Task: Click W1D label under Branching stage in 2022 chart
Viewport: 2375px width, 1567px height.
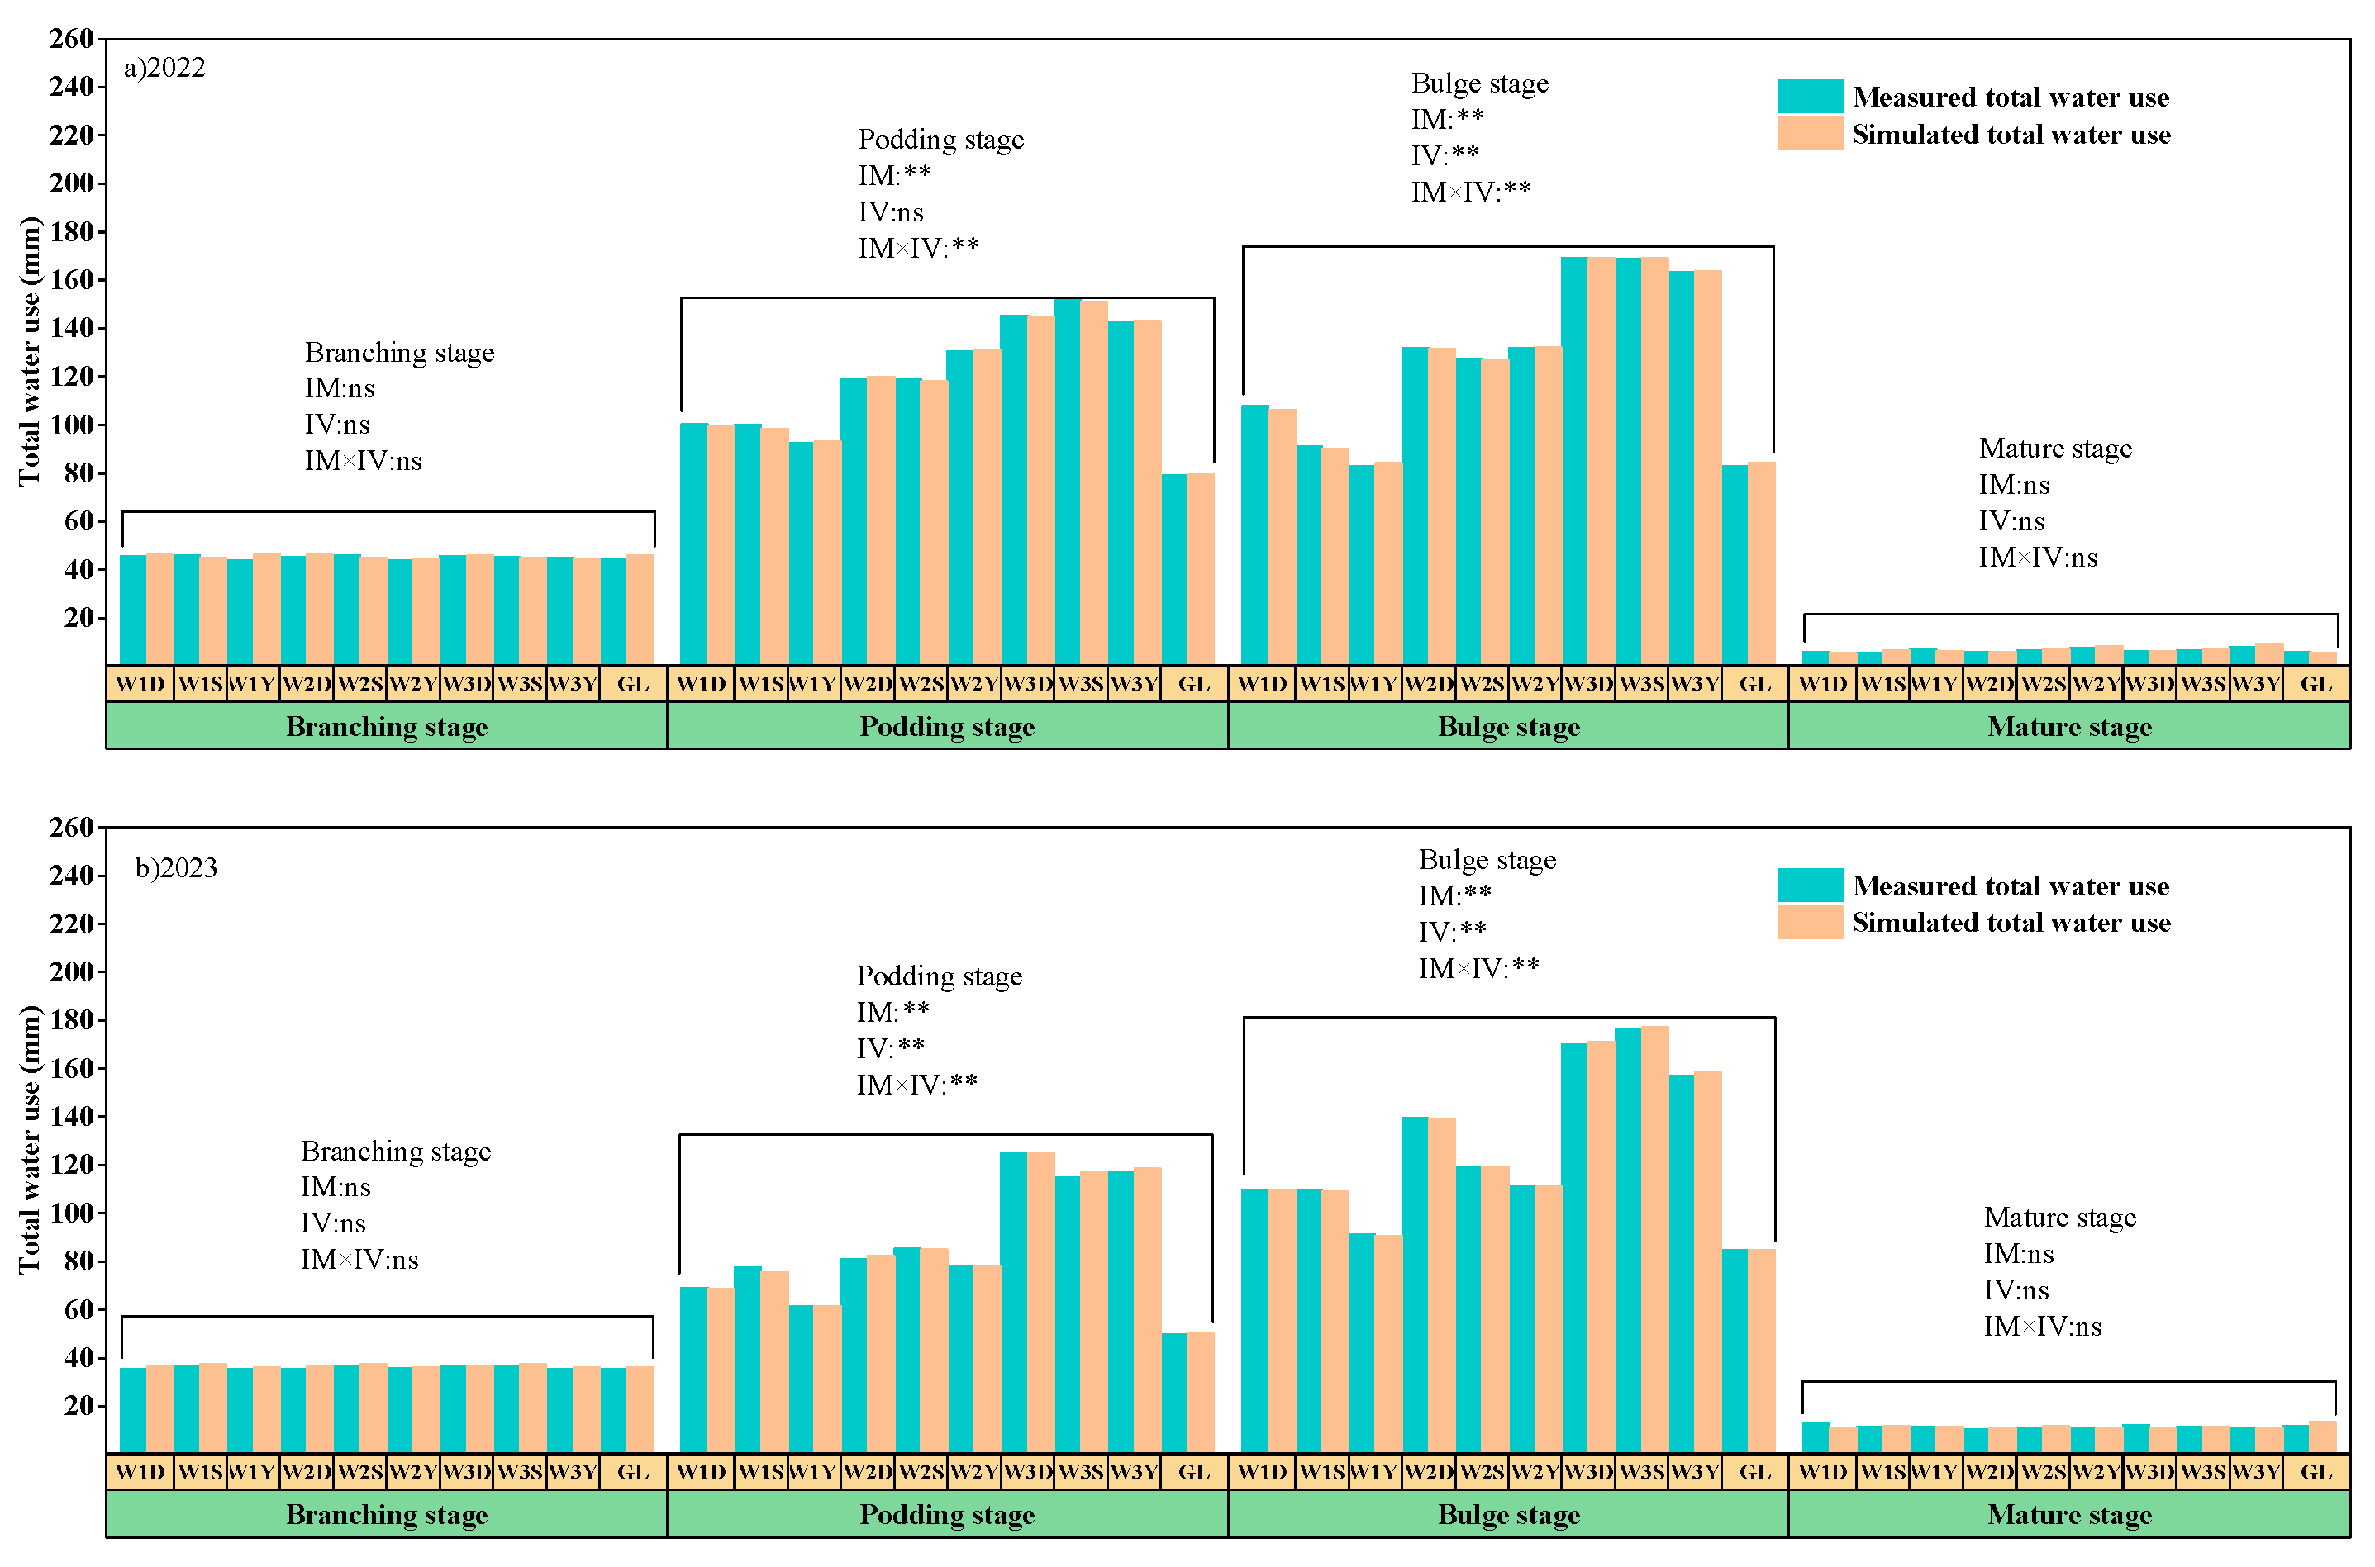Action: 140,685
